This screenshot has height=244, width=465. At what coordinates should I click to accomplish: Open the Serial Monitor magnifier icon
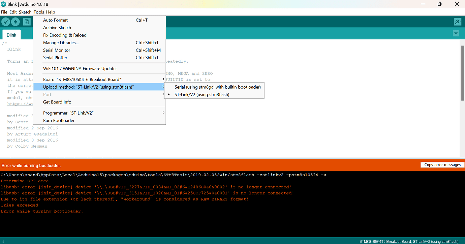[x=457, y=22]
